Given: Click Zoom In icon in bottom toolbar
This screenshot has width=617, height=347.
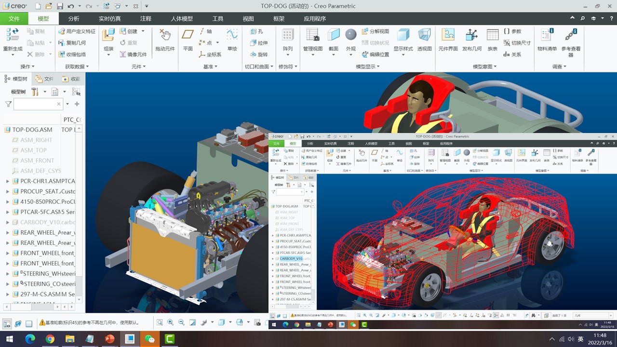Looking at the screenshot, I should [x=171, y=322].
